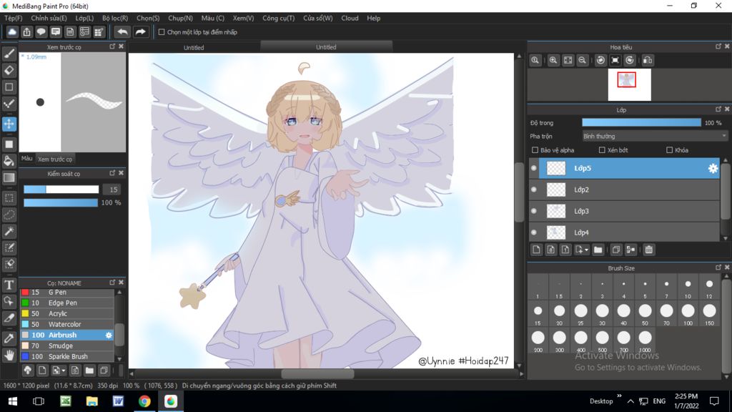Select the Move tool

click(9, 124)
